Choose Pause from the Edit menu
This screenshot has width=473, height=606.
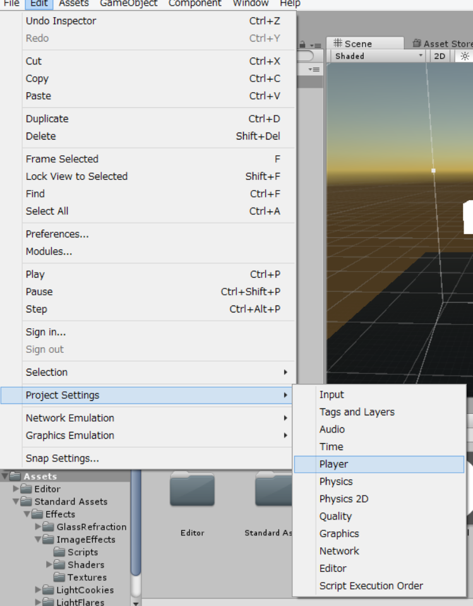coord(153,292)
